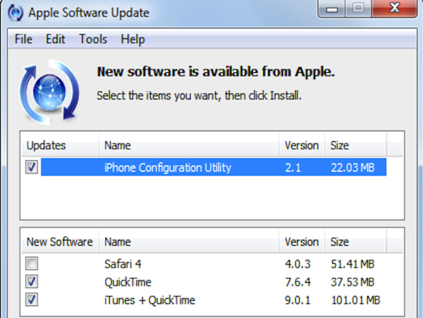Image resolution: width=423 pixels, height=318 pixels.
Task: Check the Safari 4 checkbox
Action: point(31,264)
